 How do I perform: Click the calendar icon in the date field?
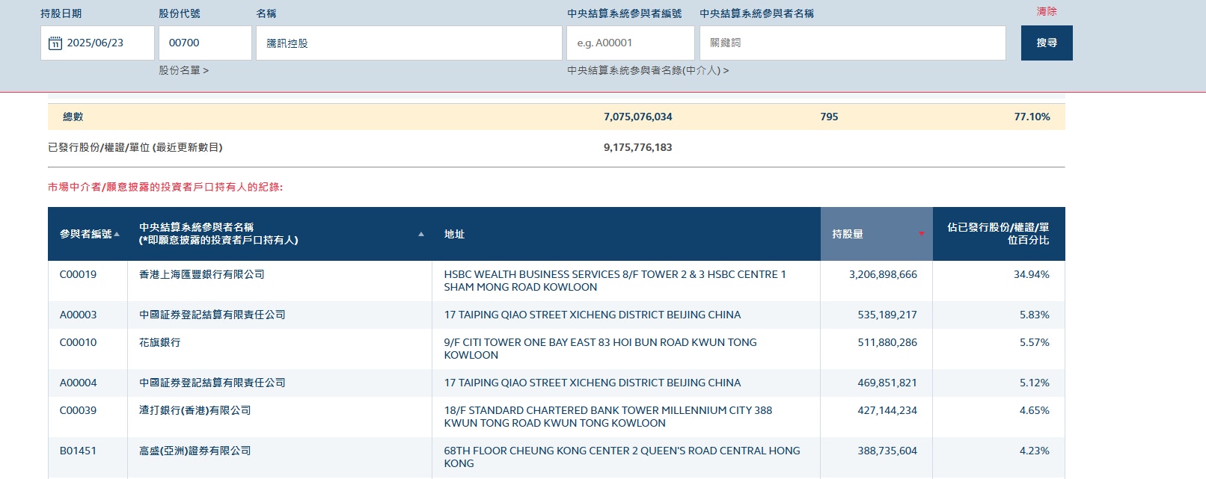55,43
